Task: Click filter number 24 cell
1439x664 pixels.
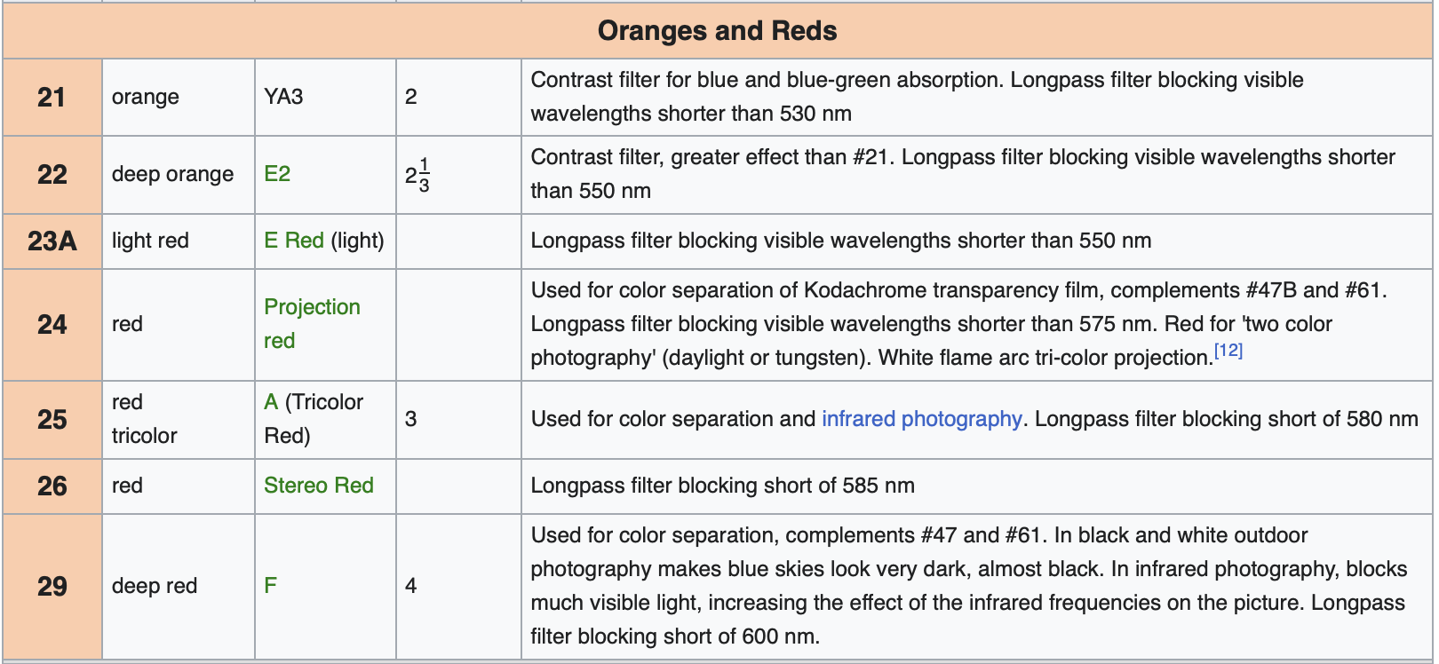Action: click(x=52, y=325)
